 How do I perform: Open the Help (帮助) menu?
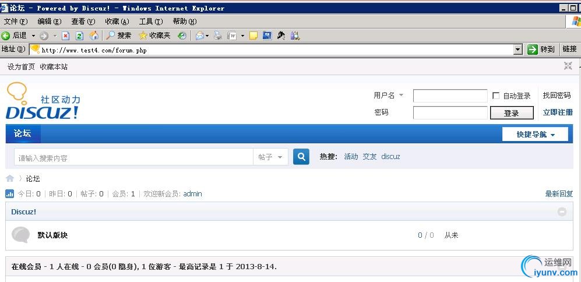coord(185,22)
